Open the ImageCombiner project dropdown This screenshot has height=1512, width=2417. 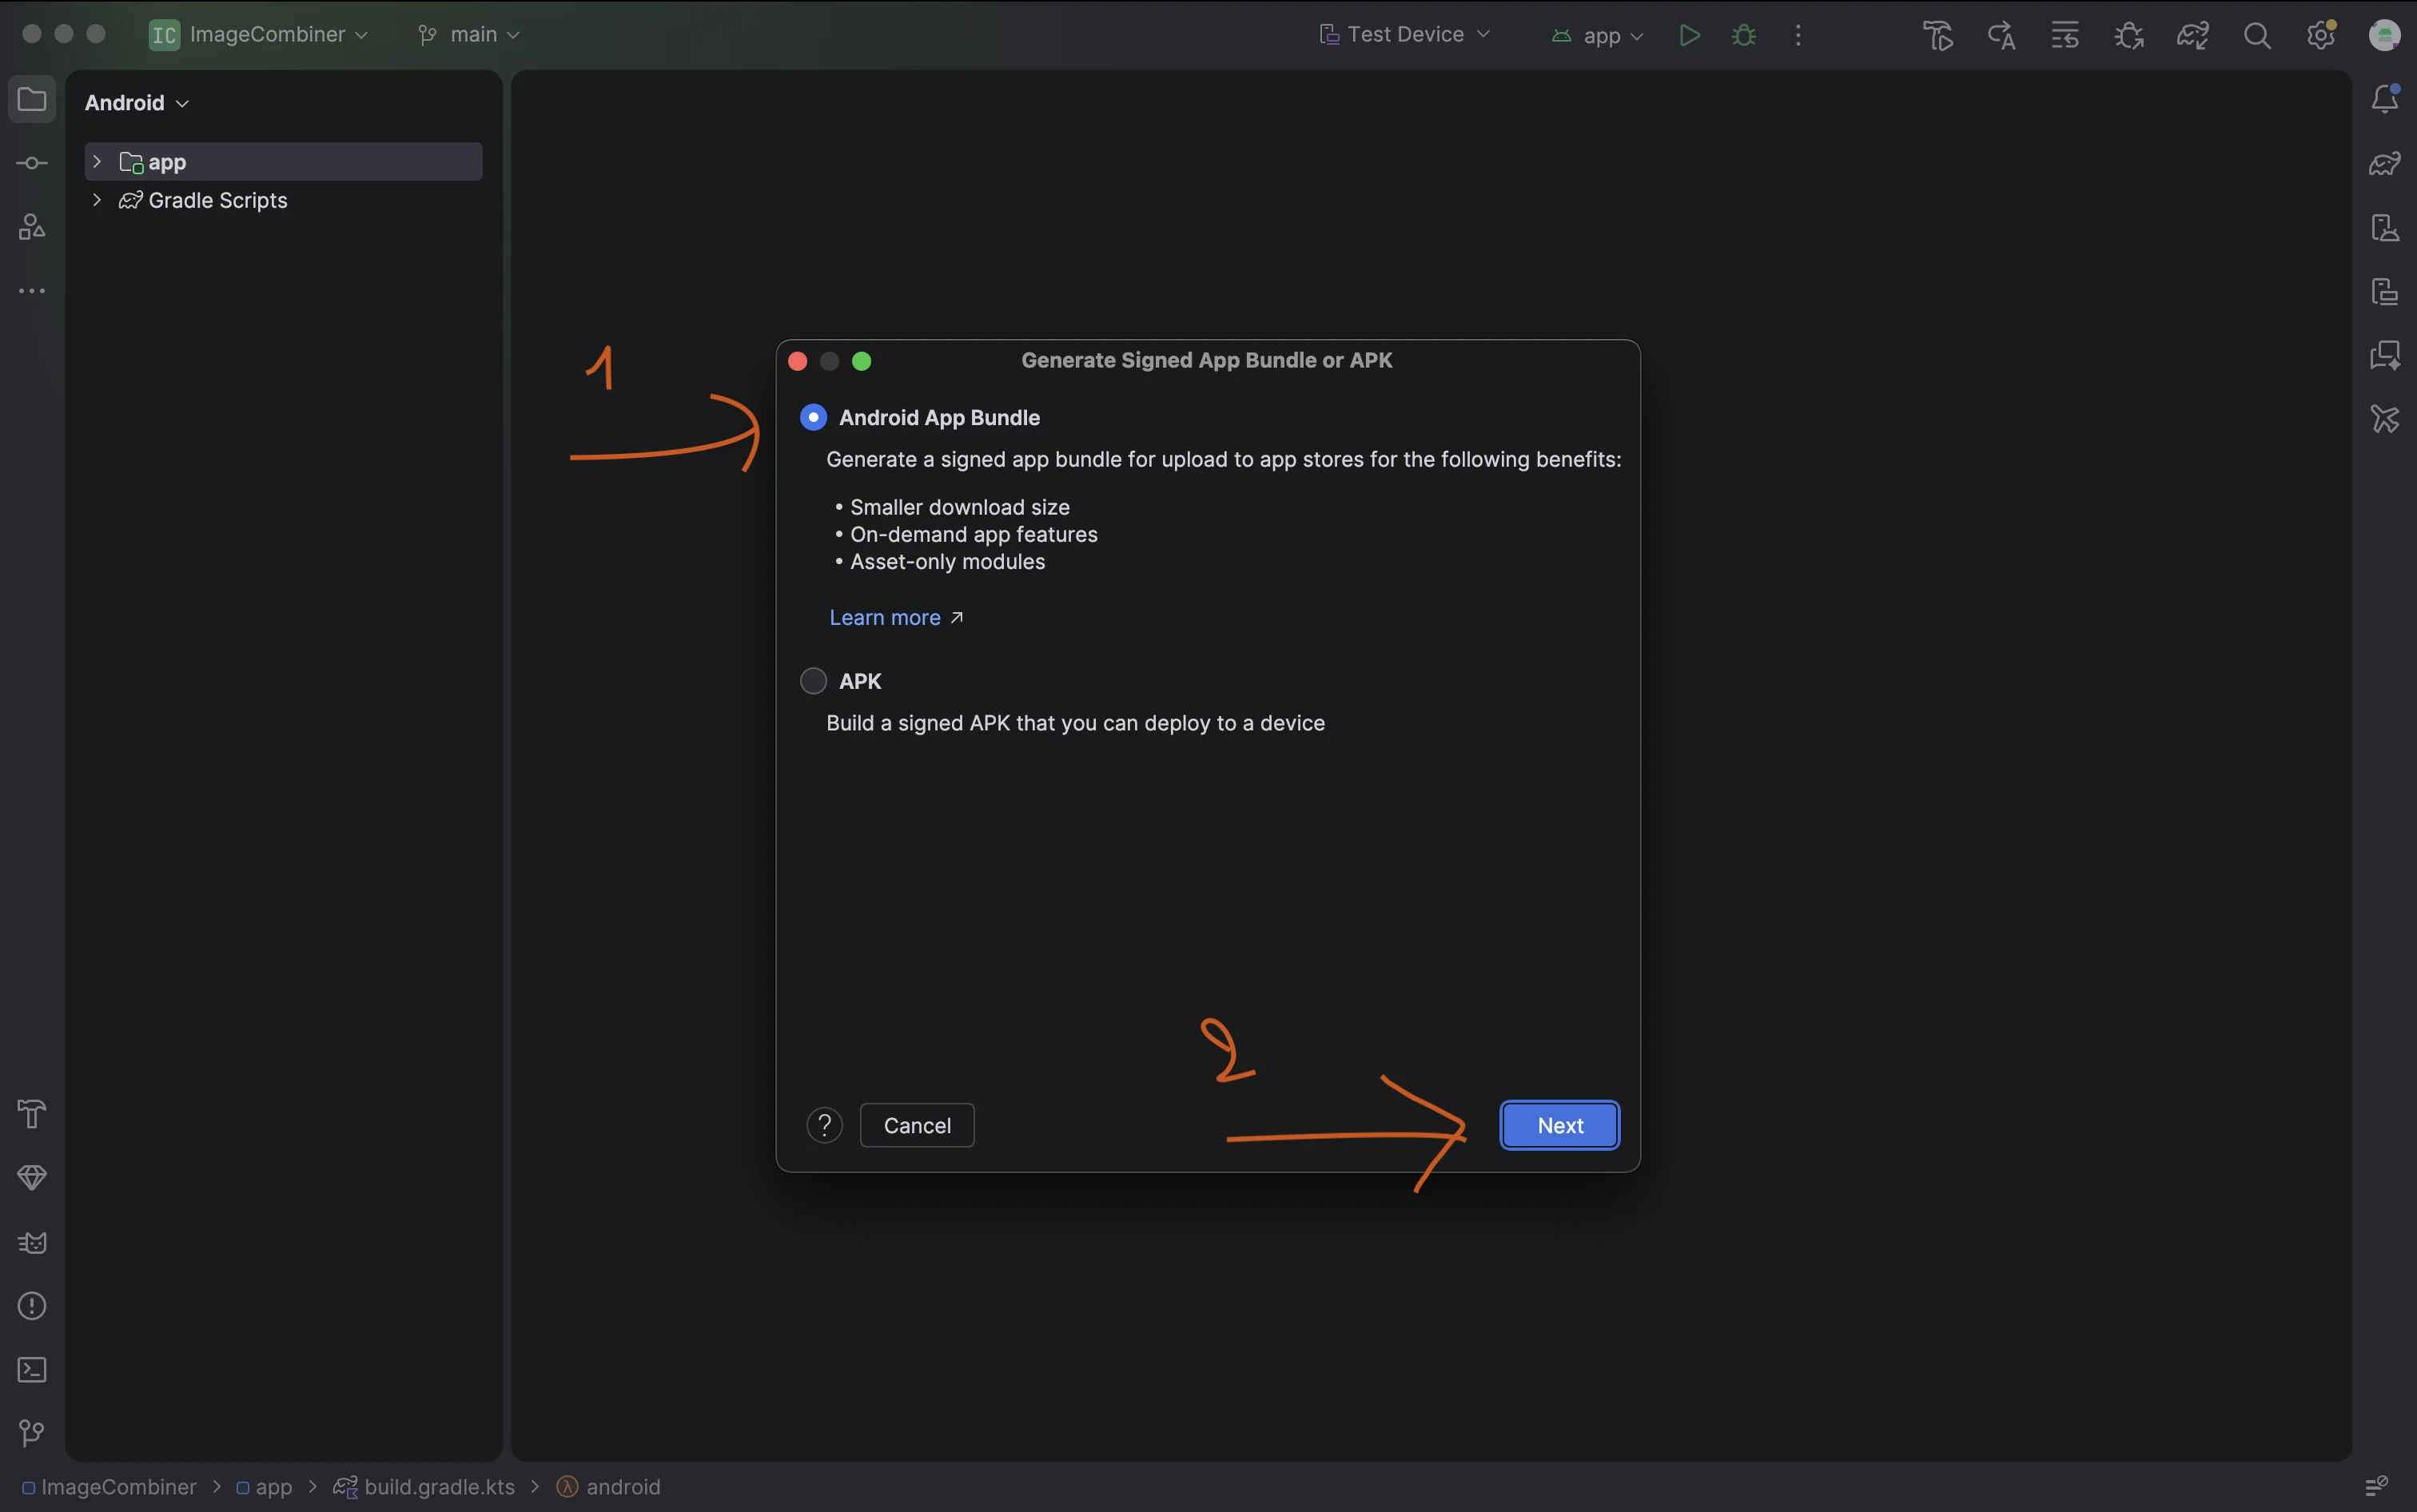point(259,34)
